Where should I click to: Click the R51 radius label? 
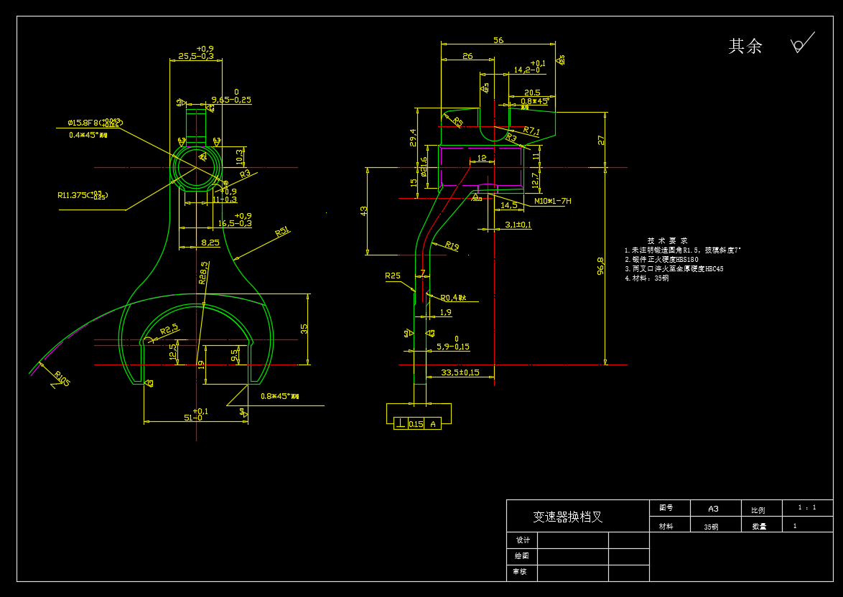pos(282,232)
